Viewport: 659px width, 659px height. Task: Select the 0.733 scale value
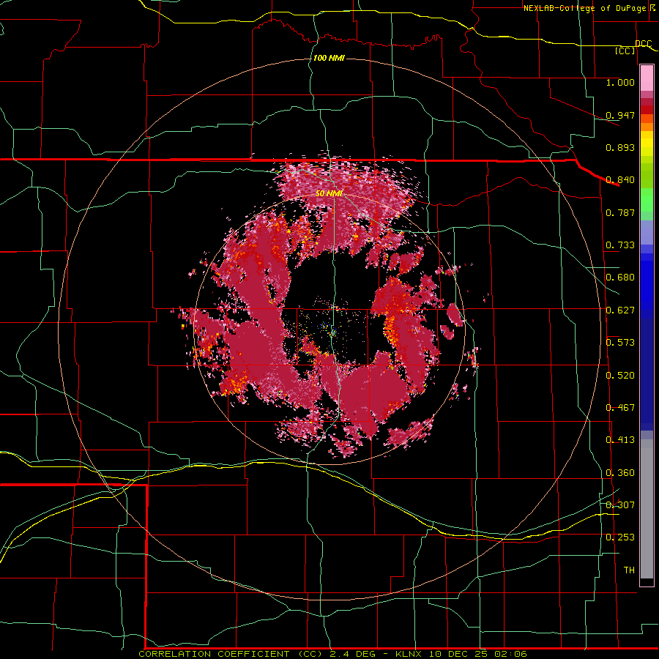[620, 245]
